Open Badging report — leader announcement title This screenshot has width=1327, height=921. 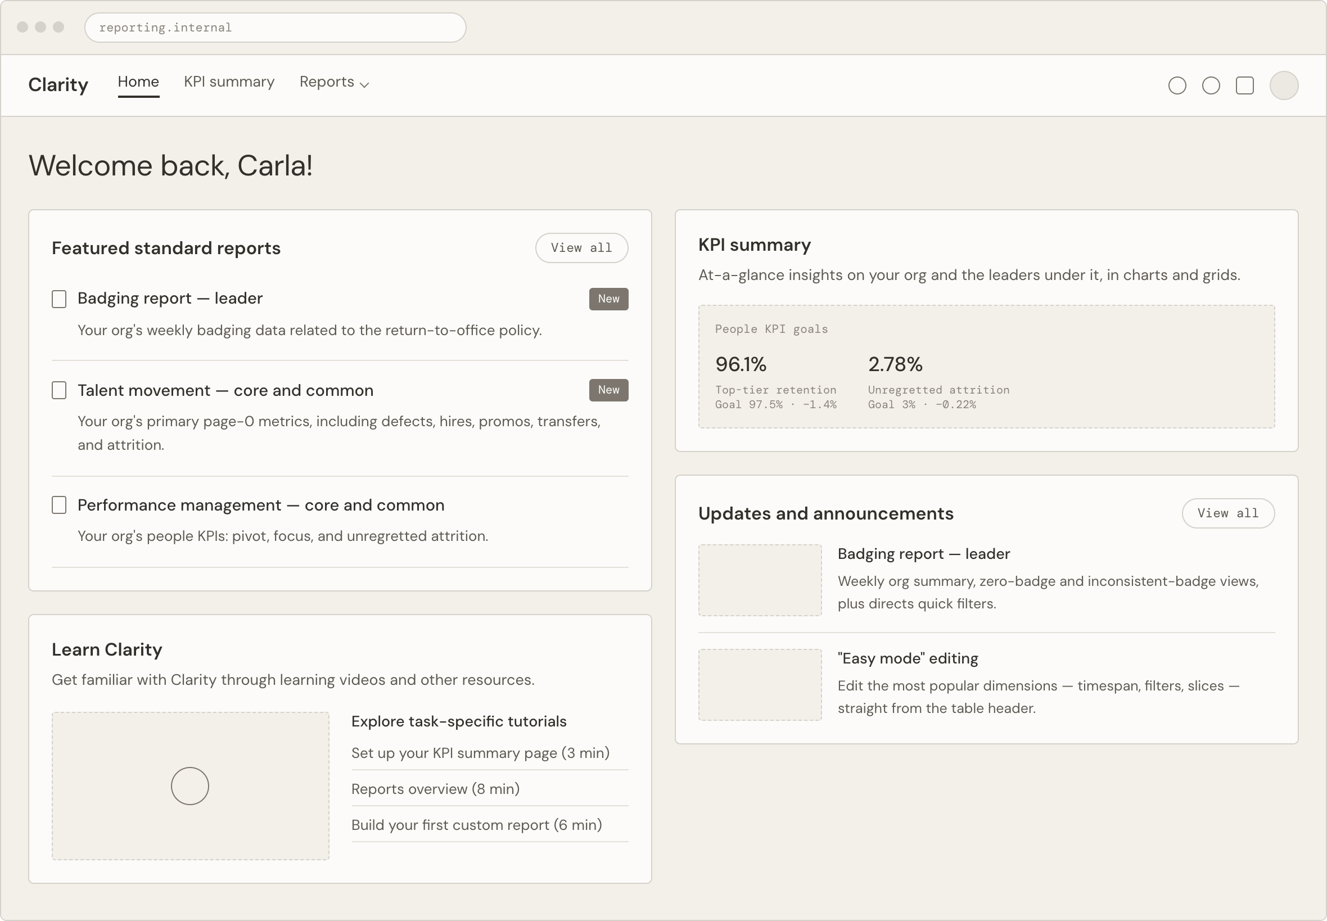[924, 554]
